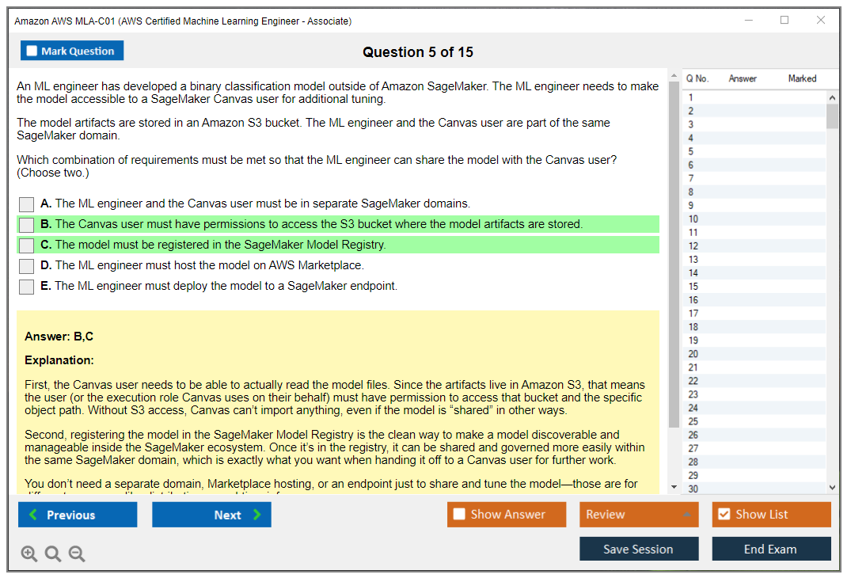
Task: Click the question list scroll-up arrow
Action: coord(832,97)
